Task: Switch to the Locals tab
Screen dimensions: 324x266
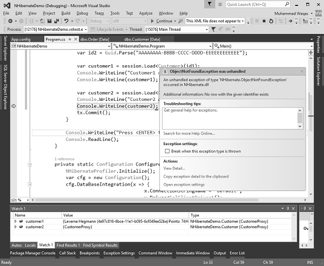Action: [30, 245]
